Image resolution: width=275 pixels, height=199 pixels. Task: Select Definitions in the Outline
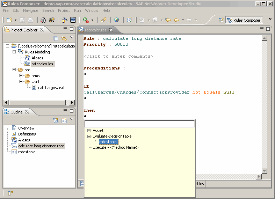pyautogui.click(x=27, y=134)
